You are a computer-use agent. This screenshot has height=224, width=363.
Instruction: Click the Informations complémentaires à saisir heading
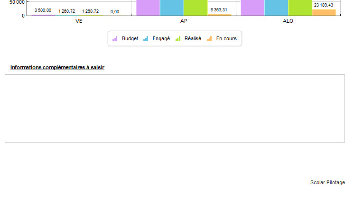click(x=57, y=67)
